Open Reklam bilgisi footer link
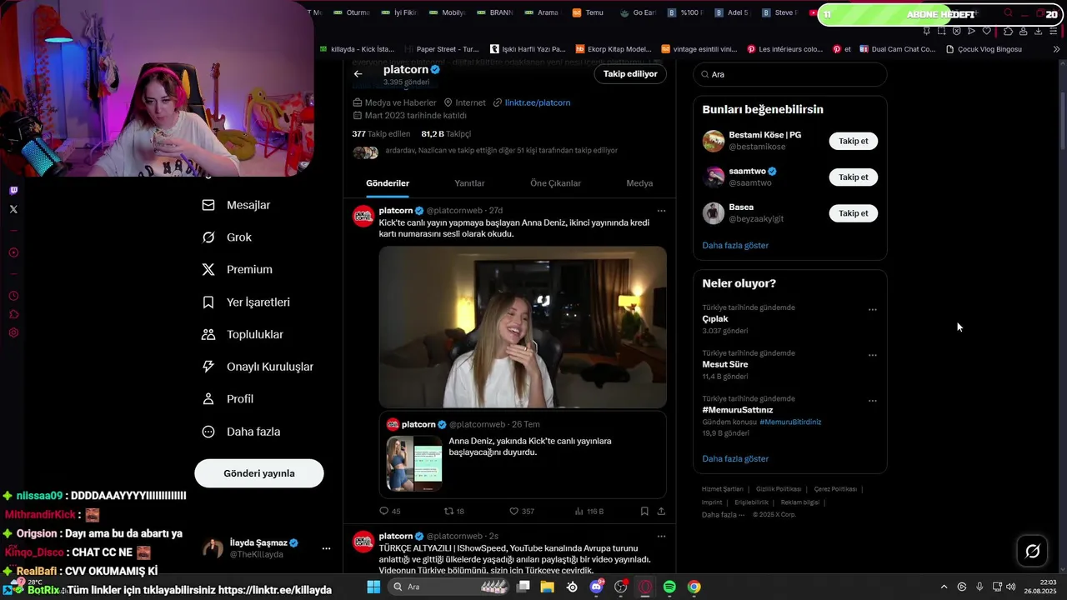The image size is (1067, 600). coord(800,502)
